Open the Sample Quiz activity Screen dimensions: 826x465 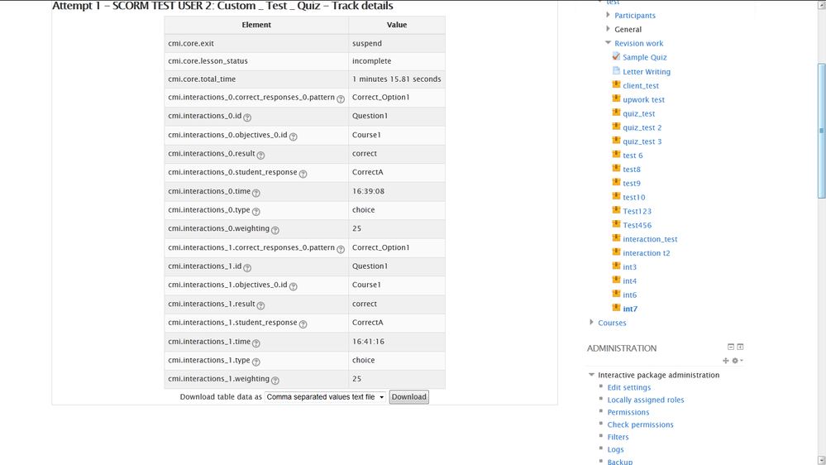[645, 57]
